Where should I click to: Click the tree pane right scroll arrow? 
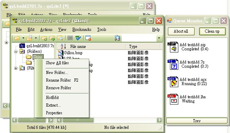point(51,120)
